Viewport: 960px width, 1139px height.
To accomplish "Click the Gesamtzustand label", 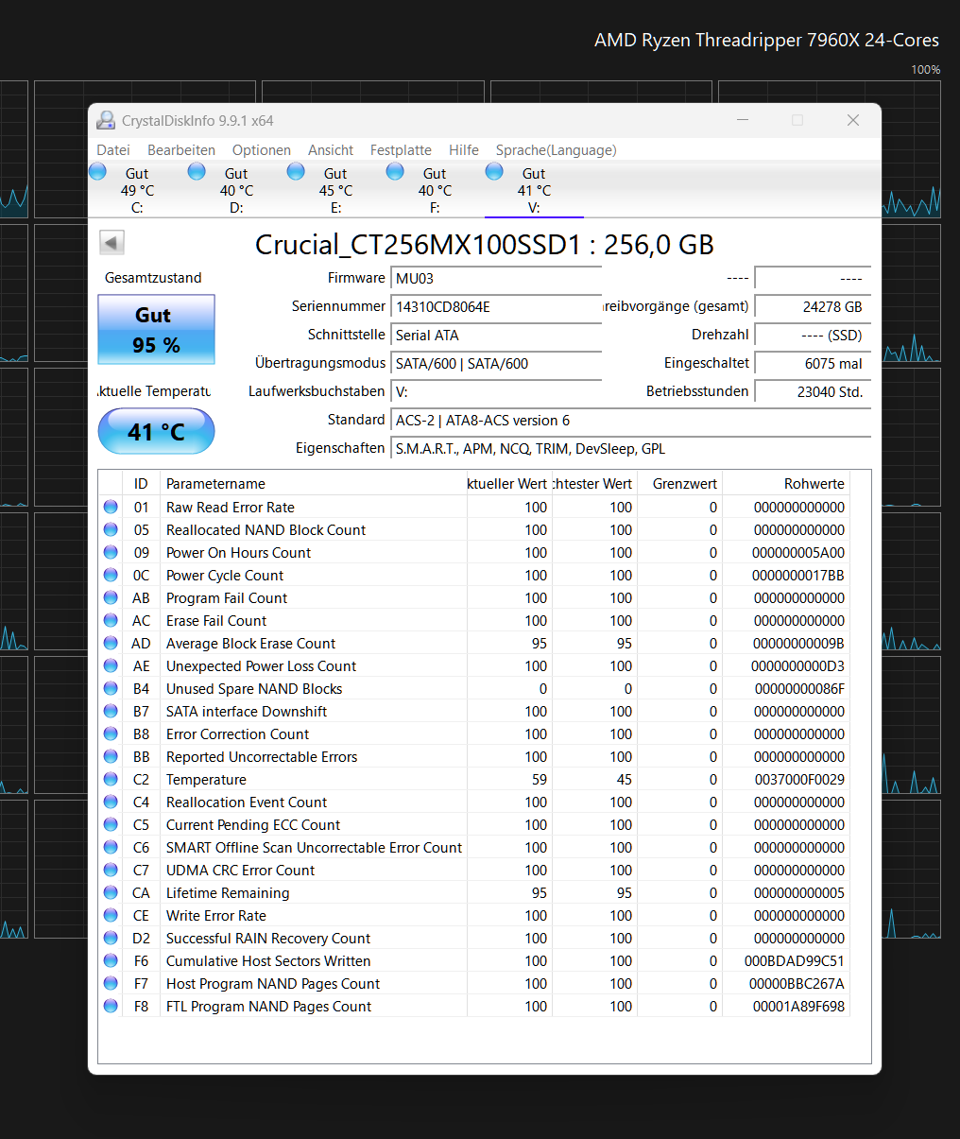I will tap(153, 278).
